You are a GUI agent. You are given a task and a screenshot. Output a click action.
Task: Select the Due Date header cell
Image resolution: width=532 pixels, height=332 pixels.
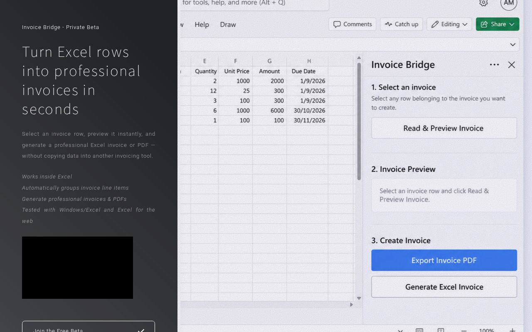coord(308,71)
